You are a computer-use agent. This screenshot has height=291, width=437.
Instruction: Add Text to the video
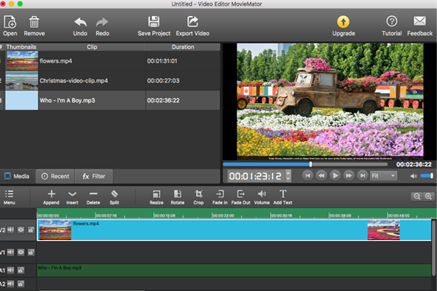click(283, 197)
